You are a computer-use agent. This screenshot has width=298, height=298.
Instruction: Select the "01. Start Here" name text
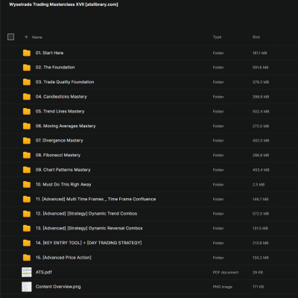(x=49, y=53)
